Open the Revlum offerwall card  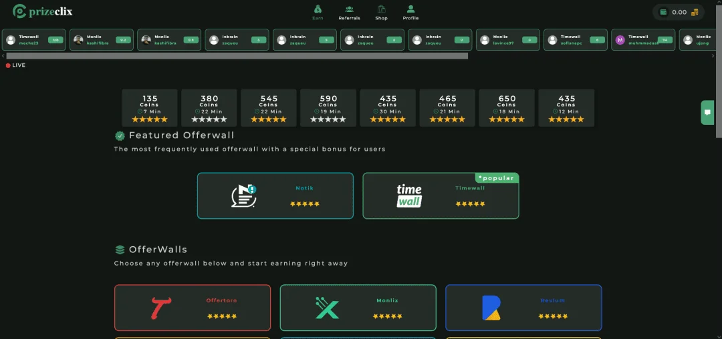pos(523,308)
